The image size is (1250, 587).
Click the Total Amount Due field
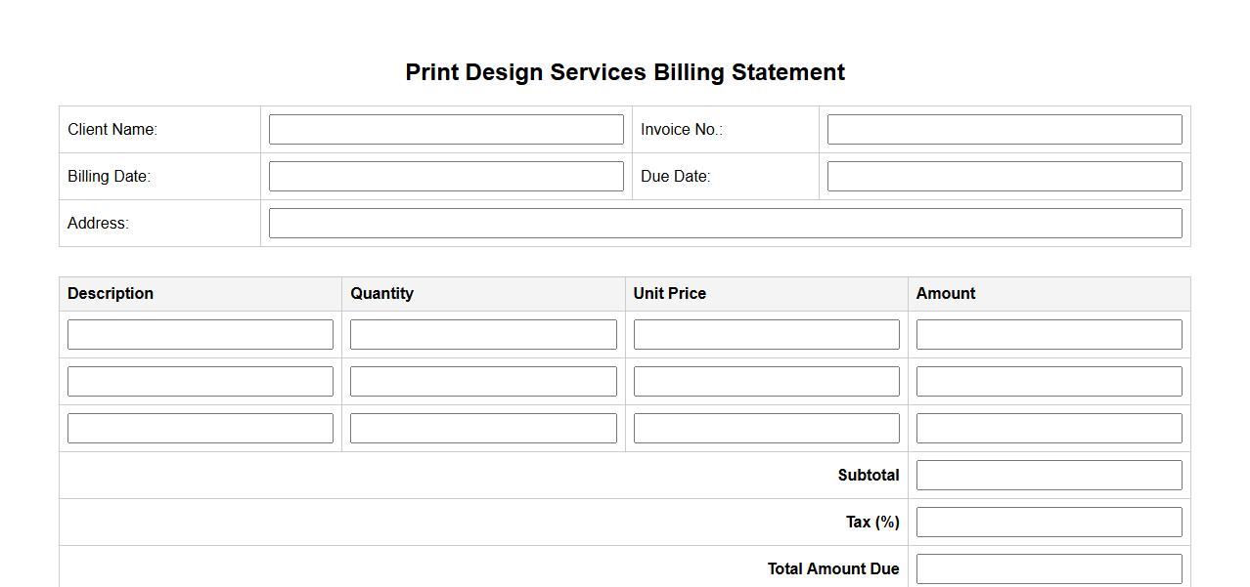tap(1049, 568)
